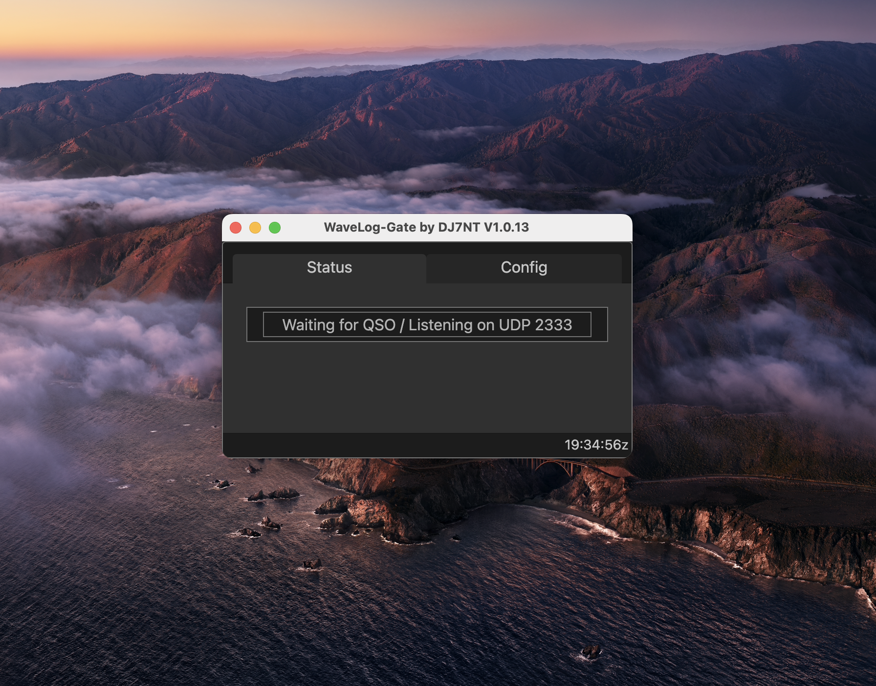Viewport: 876px width, 686px height.
Task: Click the V1.0.13 version text in title
Action: pyautogui.click(x=506, y=227)
